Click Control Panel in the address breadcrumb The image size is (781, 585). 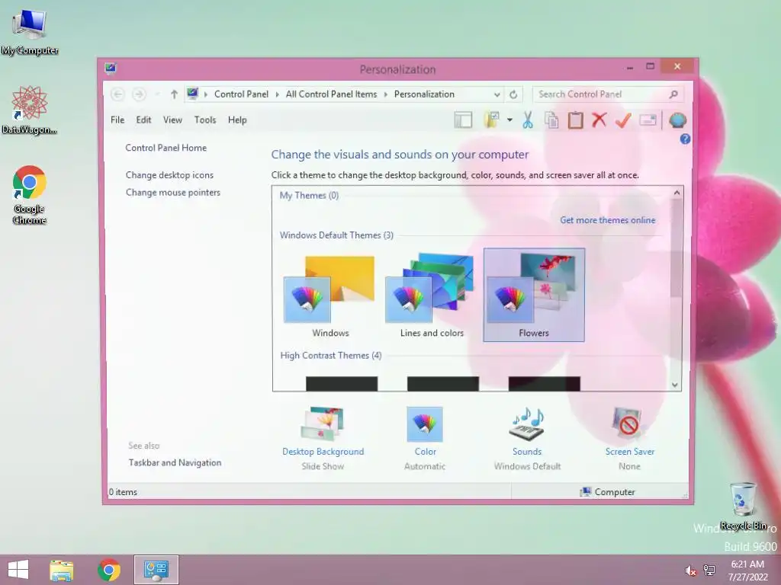point(241,94)
